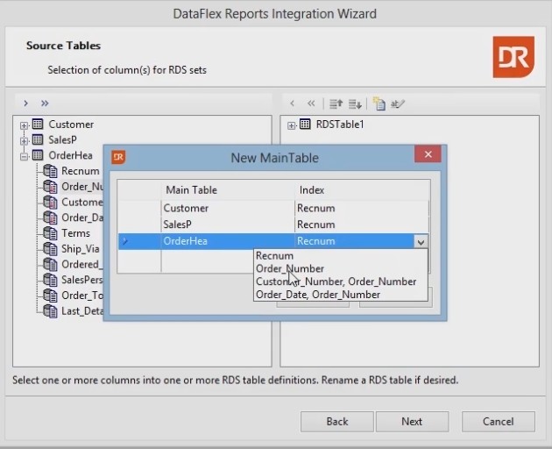This screenshot has height=449, width=552.
Task: Click the add single column arrow
Action: point(26,103)
